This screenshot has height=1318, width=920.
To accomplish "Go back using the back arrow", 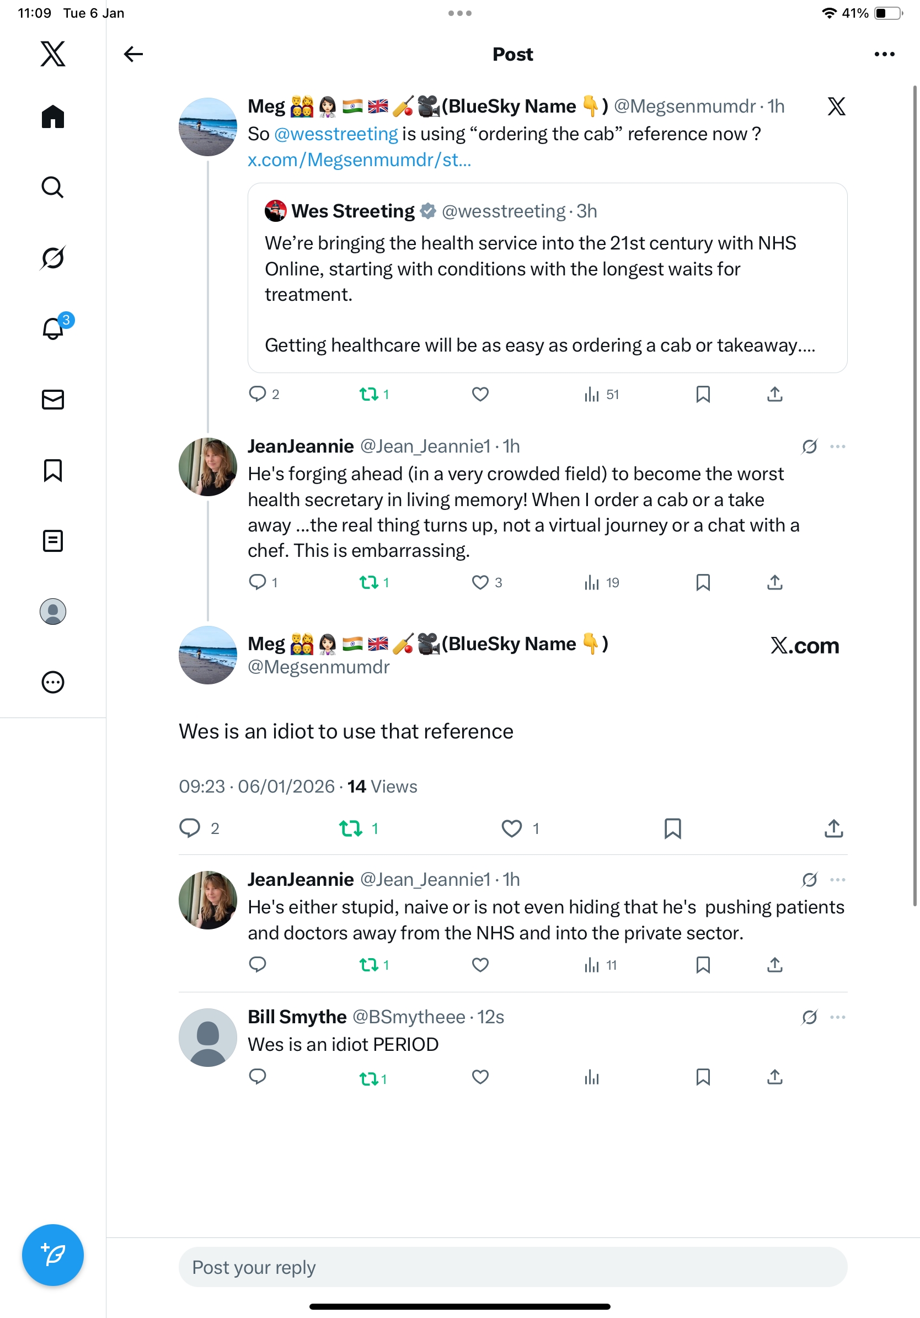I will point(133,54).
